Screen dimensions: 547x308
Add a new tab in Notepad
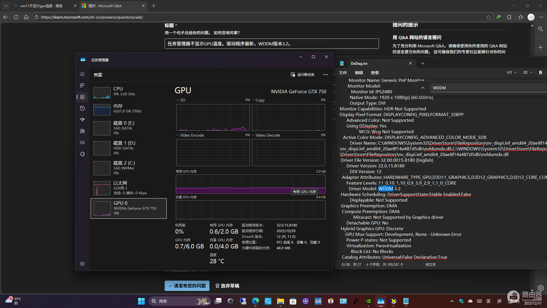point(423,64)
